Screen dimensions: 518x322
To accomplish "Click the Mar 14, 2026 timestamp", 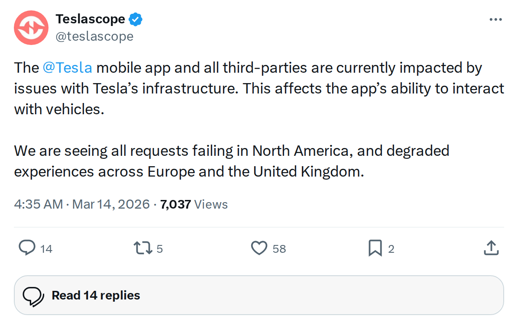I will (x=111, y=204).
